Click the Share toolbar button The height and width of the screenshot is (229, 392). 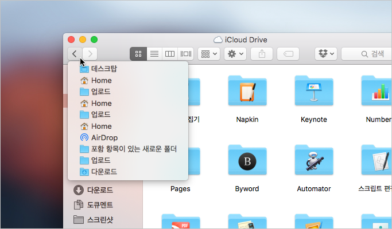click(262, 54)
